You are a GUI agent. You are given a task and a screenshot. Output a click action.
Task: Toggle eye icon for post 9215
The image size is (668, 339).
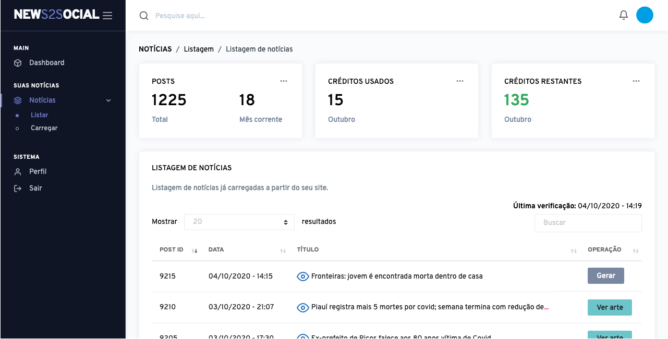303,277
